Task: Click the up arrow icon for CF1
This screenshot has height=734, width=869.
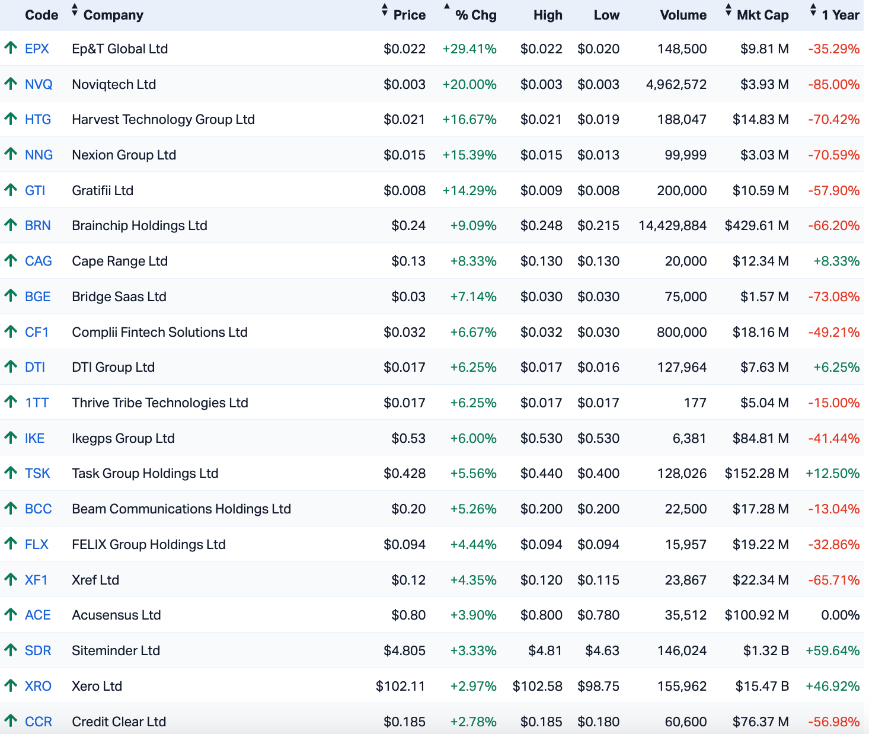Action: (11, 331)
